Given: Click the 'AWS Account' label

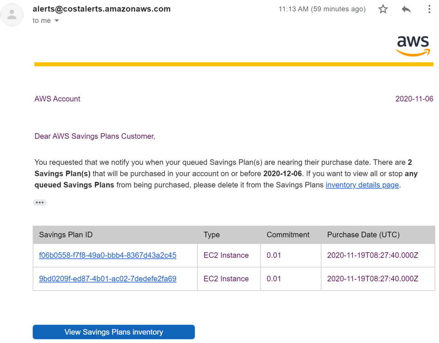Looking at the screenshot, I should [57, 99].
